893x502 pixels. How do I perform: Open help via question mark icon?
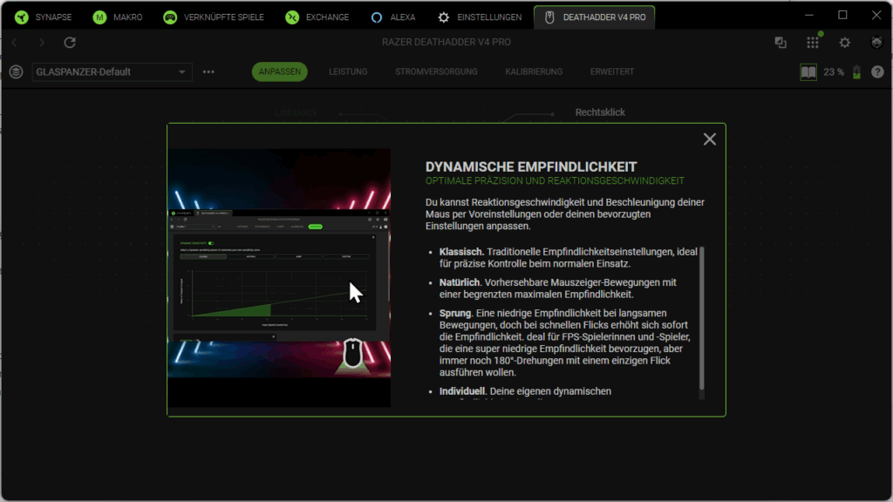point(877,72)
